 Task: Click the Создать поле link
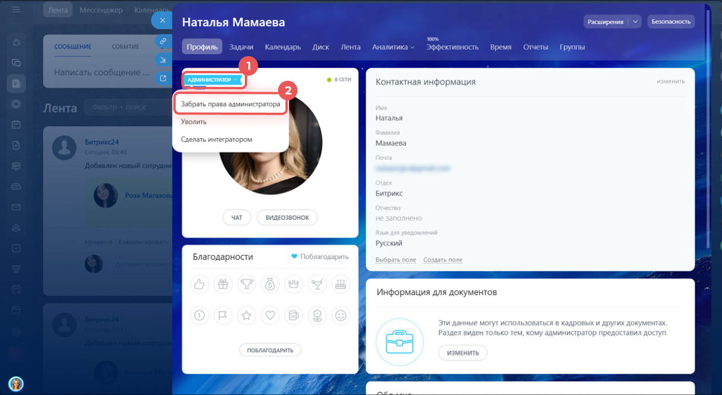(x=442, y=260)
